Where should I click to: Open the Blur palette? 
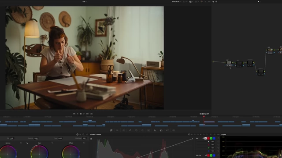[155, 130]
